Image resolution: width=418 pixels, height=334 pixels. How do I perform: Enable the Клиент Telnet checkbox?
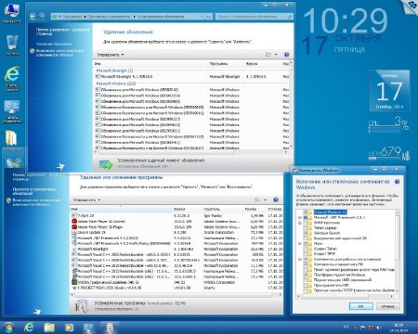coord(306,249)
